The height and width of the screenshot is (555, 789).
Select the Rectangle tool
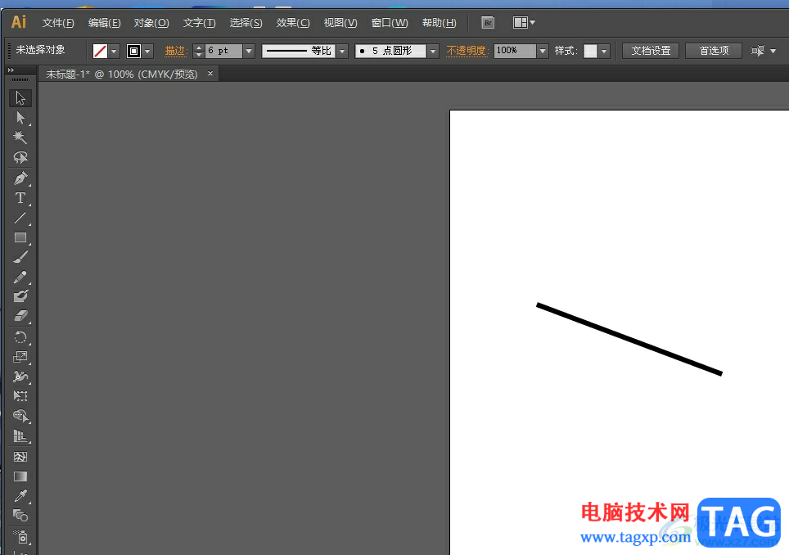point(20,237)
